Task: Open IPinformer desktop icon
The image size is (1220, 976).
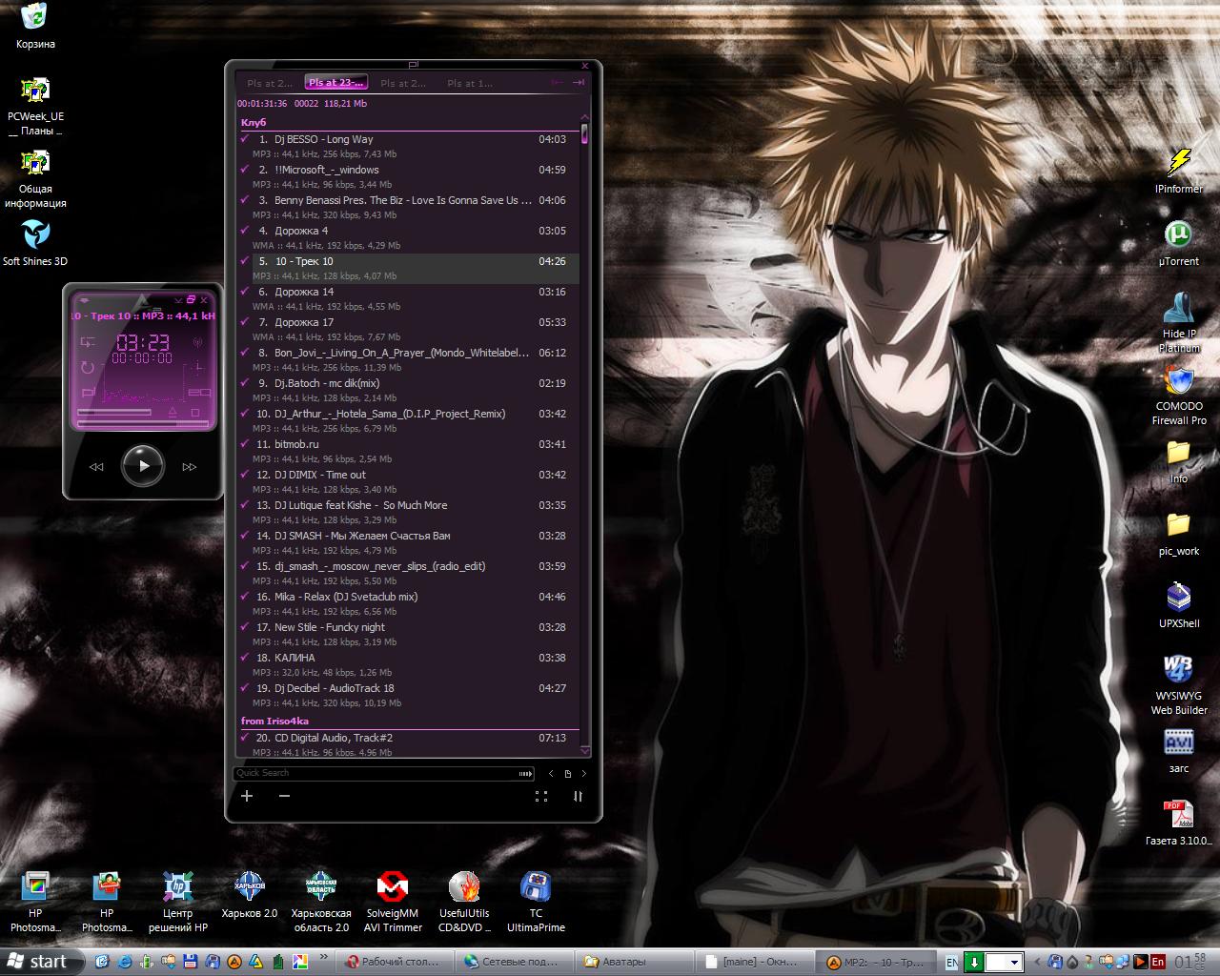Action: pos(1179,170)
